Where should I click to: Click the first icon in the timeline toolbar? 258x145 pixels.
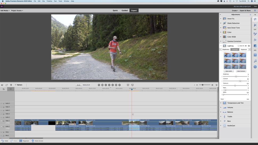coord(2,85)
